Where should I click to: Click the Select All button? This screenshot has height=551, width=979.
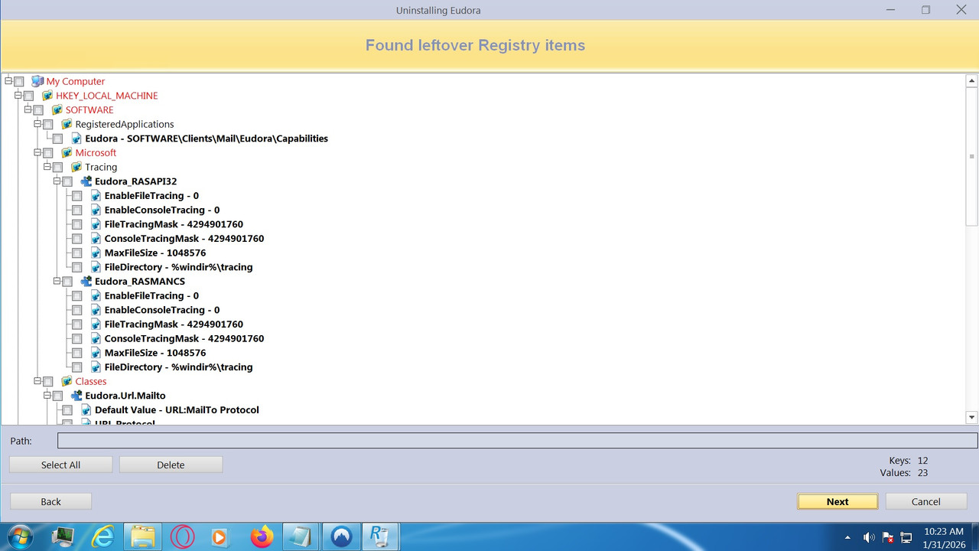pos(60,465)
